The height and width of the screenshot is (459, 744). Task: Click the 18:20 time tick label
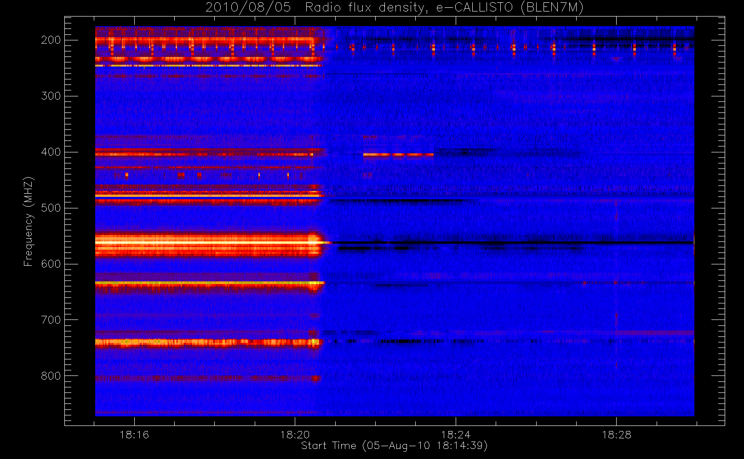pyautogui.click(x=295, y=435)
